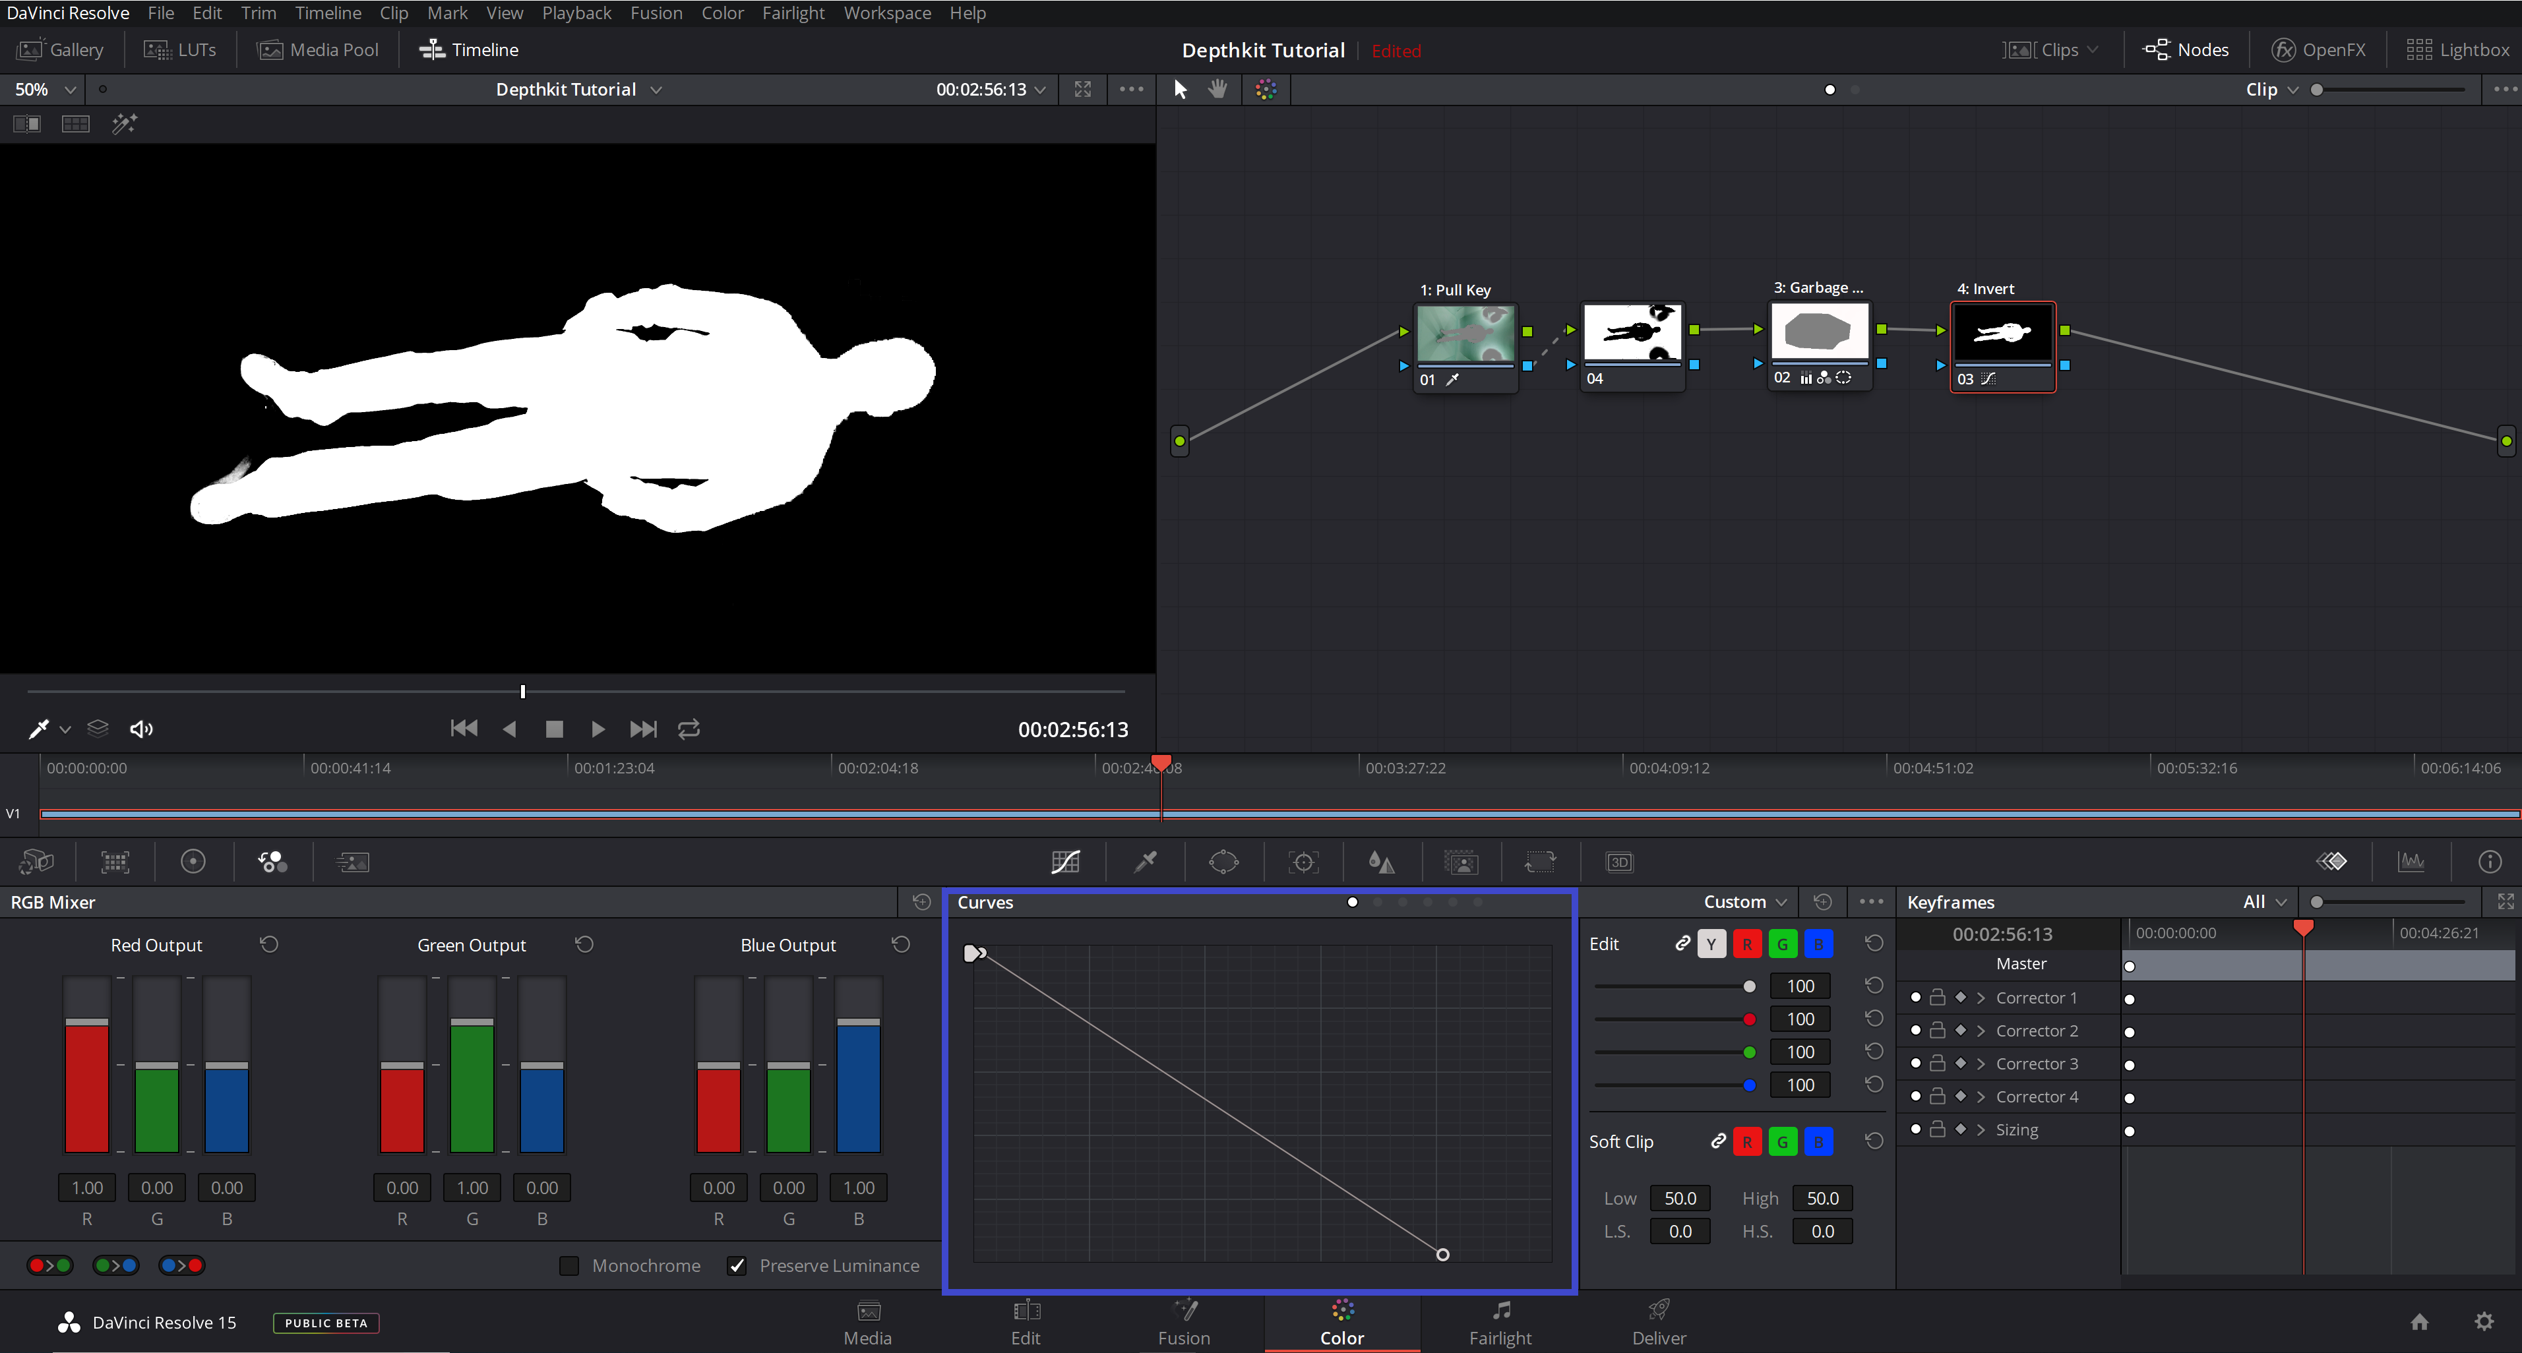
Task: Toggle the image wipe viewer mode
Action: (x=28, y=123)
